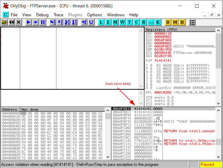This screenshot has height=168, width=223.
Task: Restore the inner CPU child window
Action: tap(212, 15)
